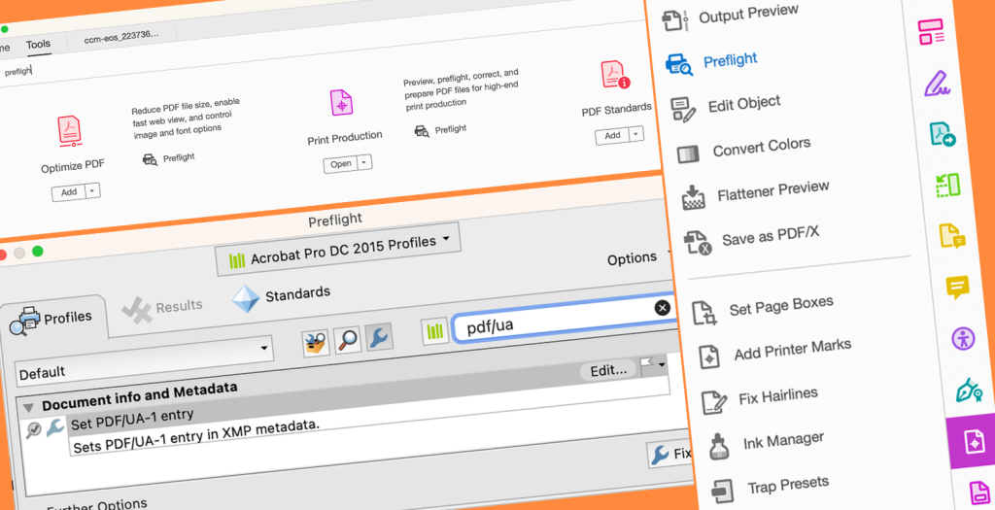Open the pink layout tool in right rail
Image resolution: width=995 pixels, height=510 pixels.
[x=931, y=32]
